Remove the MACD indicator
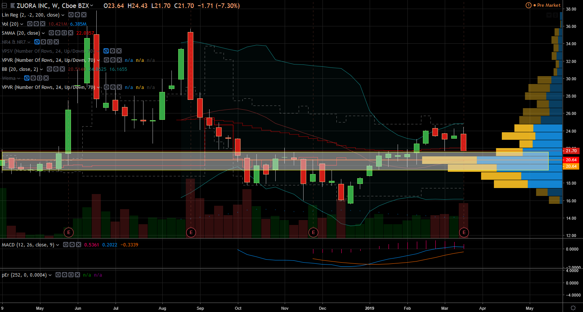 click(79, 245)
